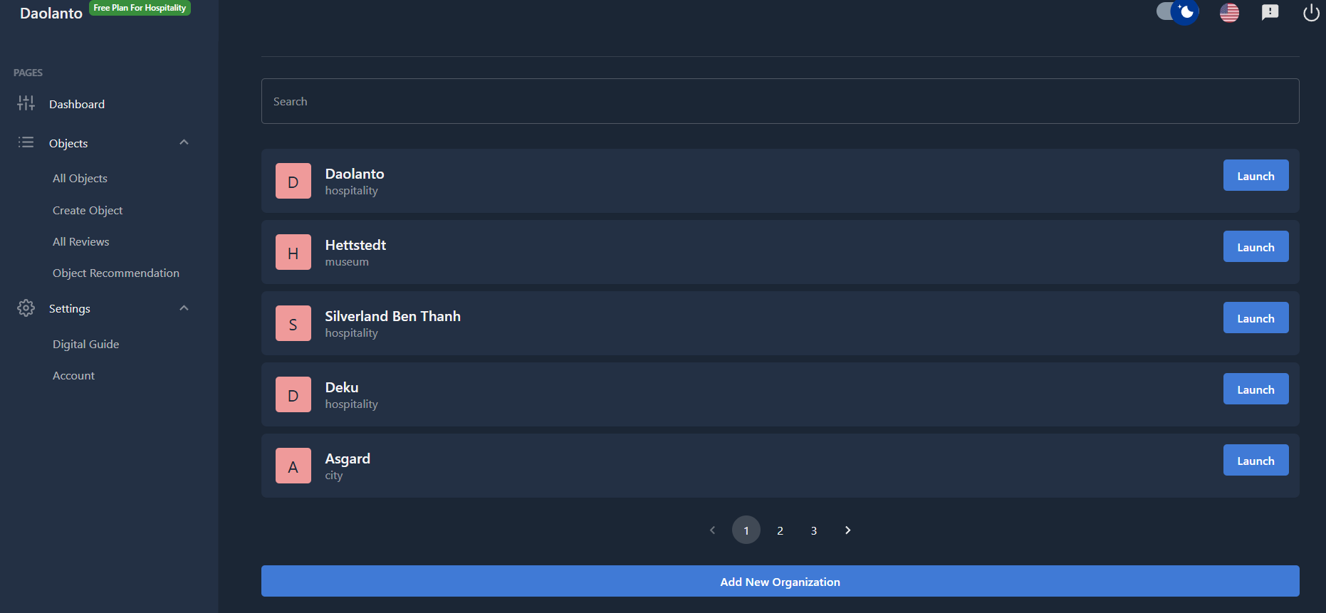Image resolution: width=1326 pixels, height=613 pixels.
Task: Click the Objects list icon
Action: 26,142
